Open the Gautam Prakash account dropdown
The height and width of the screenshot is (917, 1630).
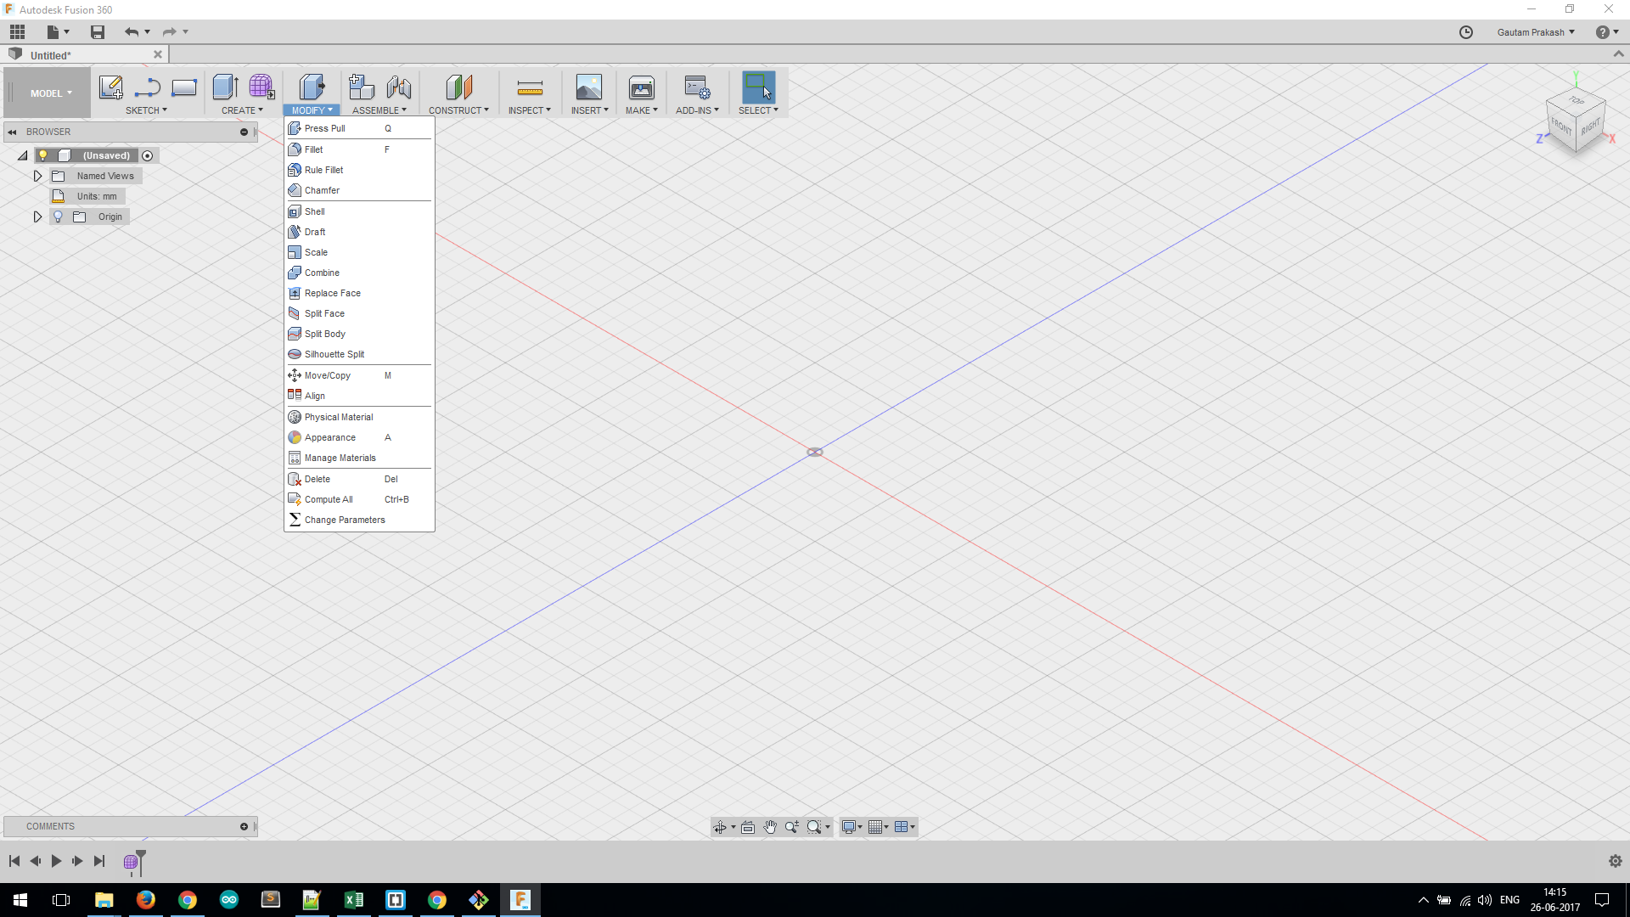pyautogui.click(x=1536, y=32)
